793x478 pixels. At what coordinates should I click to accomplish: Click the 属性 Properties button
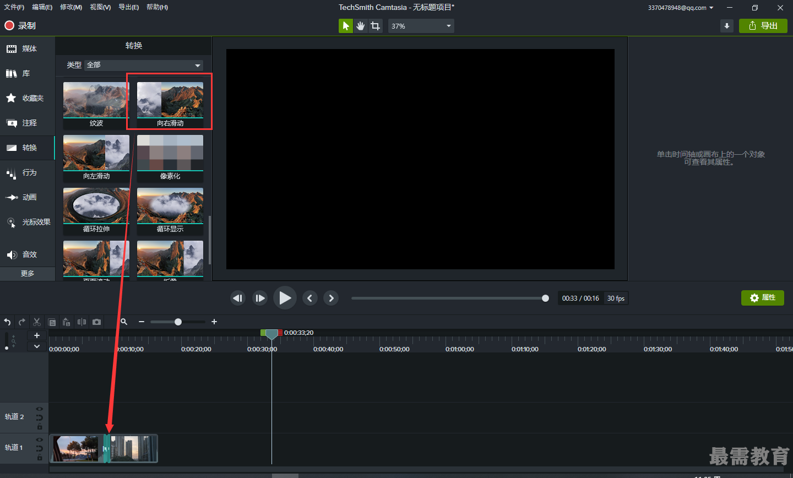(x=763, y=298)
